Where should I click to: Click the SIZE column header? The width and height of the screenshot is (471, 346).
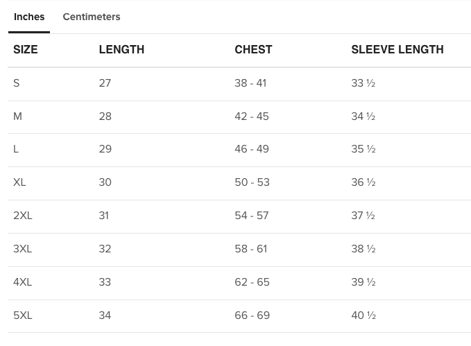click(x=26, y=49)
